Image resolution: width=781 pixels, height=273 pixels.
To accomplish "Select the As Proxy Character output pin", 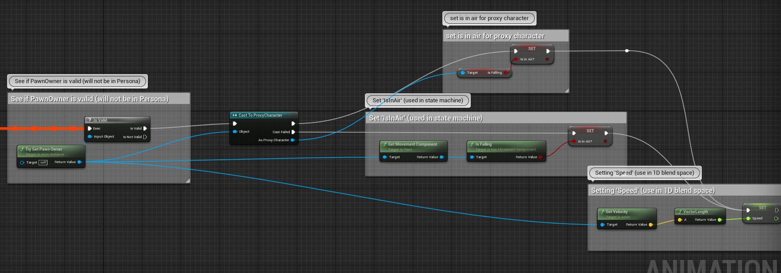I will (x=293, y=140).
